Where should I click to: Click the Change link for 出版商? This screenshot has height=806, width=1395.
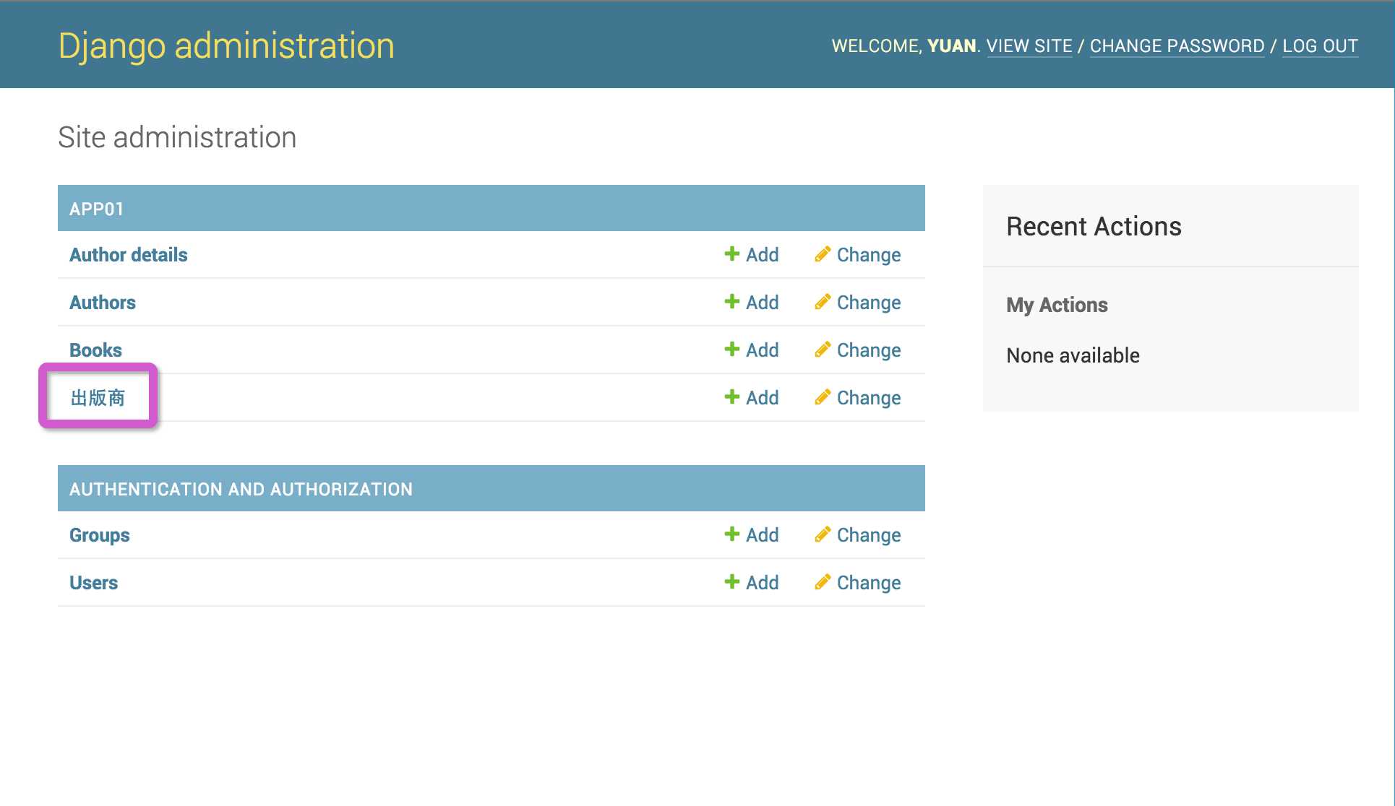[x=869, y=398]
